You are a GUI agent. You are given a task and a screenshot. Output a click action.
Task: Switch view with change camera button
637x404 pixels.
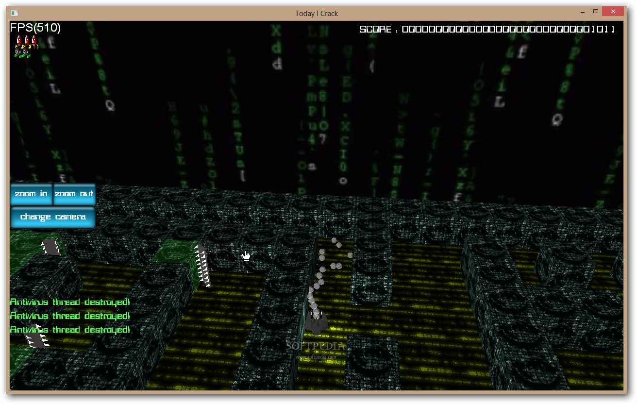[x=53, y=217]
